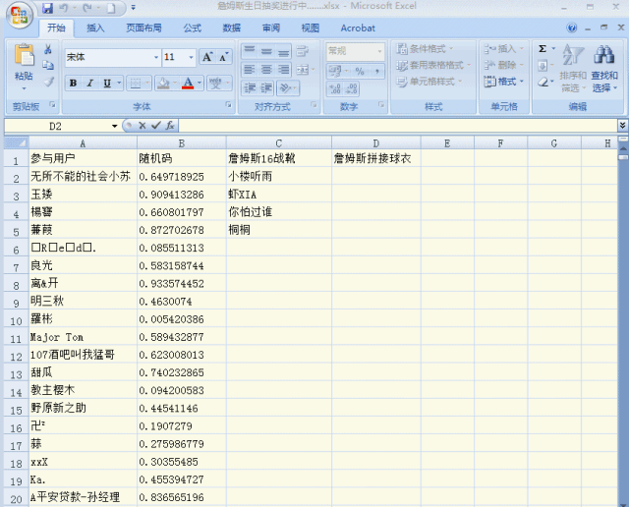Expand the formula bar
This screenshot has height=507, width=629.
(622, 126)
